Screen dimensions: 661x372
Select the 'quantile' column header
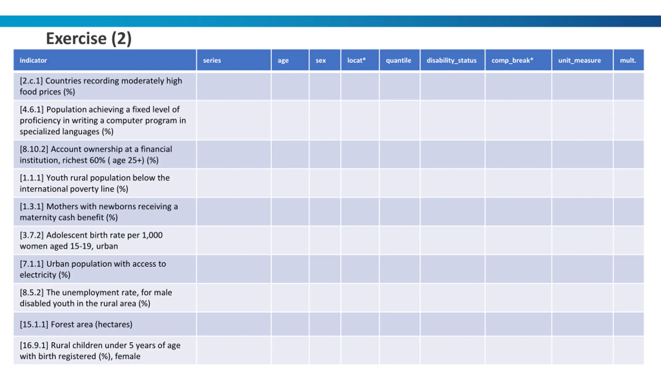click(x=399, y=60)
